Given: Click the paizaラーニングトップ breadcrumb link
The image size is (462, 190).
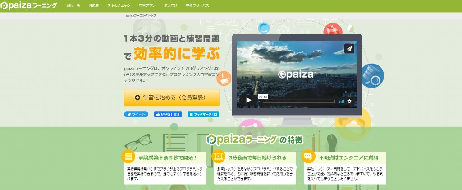Looking at the screenshot, I should coord(141,15).
